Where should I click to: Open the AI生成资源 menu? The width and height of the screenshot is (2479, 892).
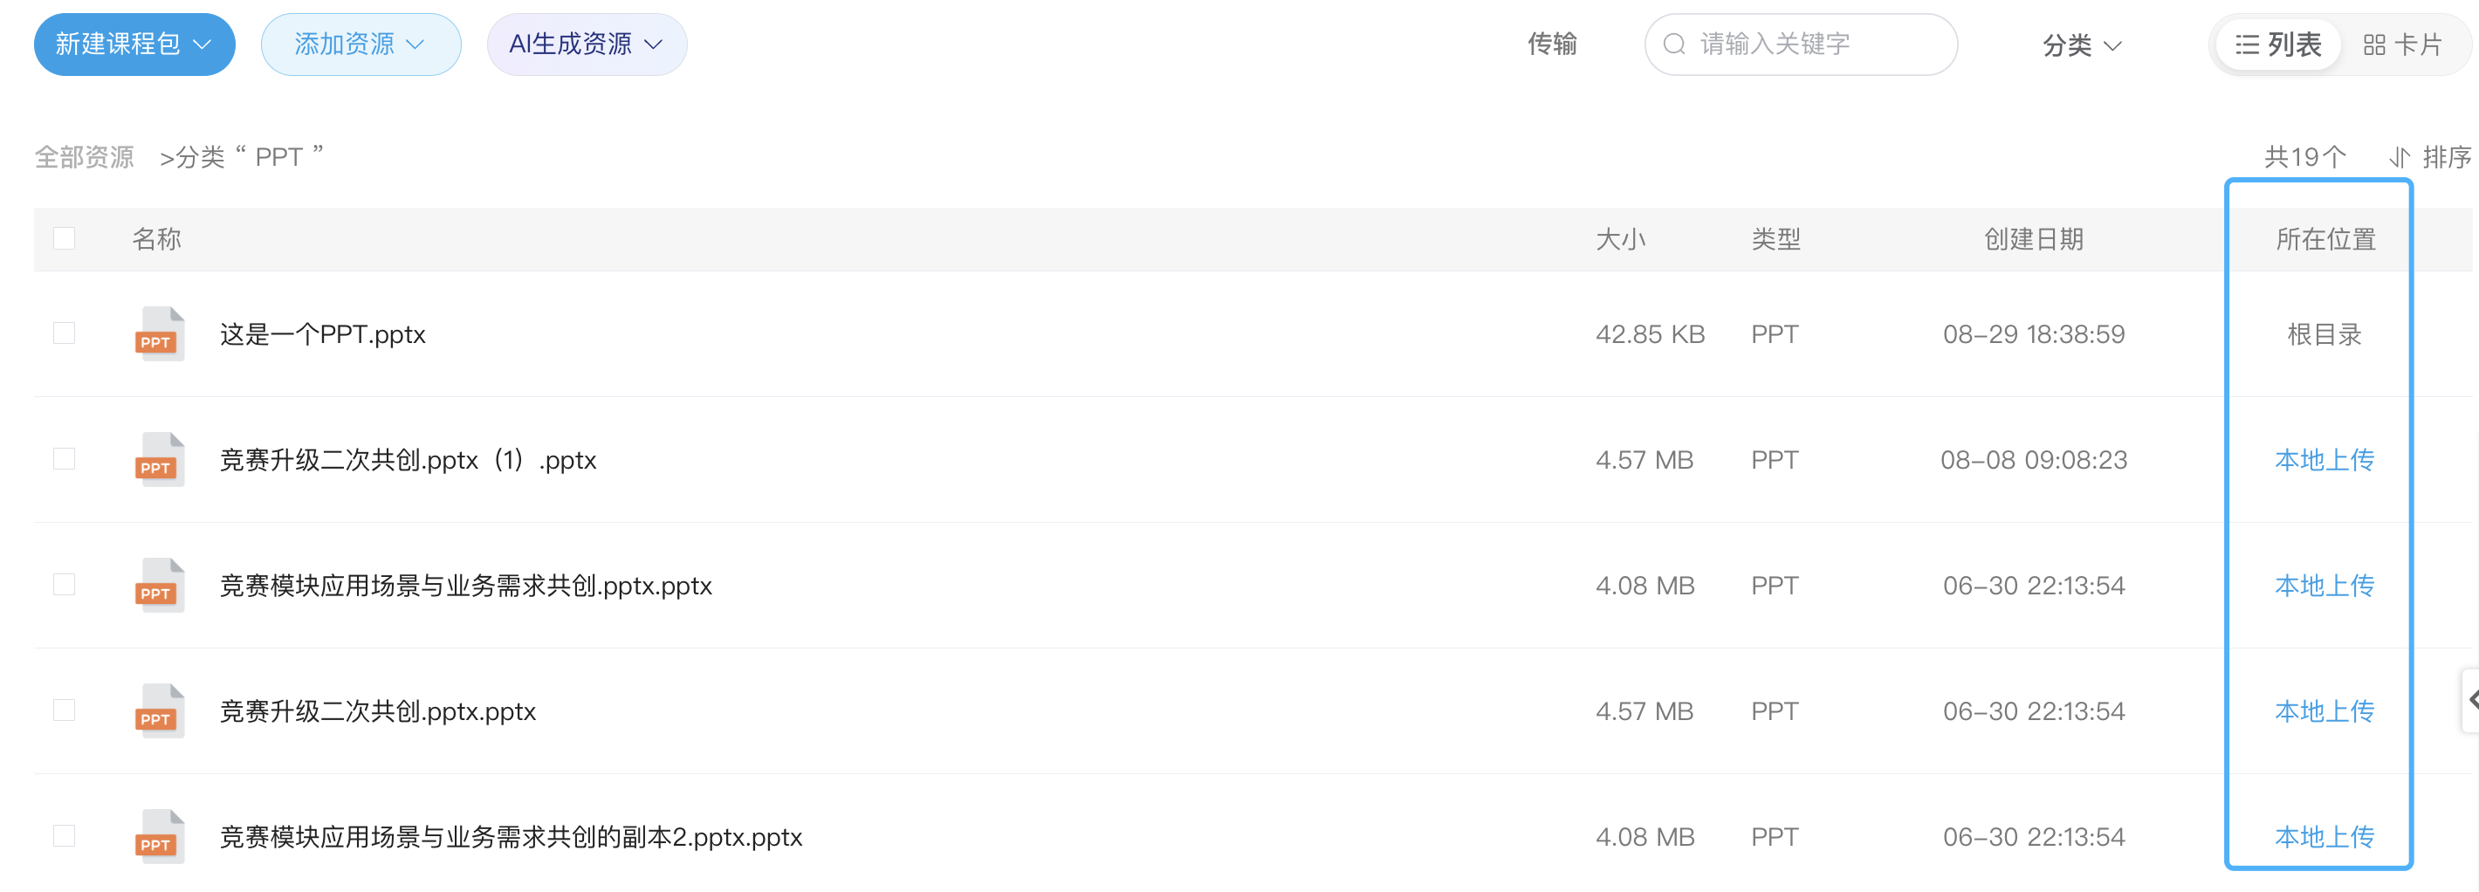(587, 45)
